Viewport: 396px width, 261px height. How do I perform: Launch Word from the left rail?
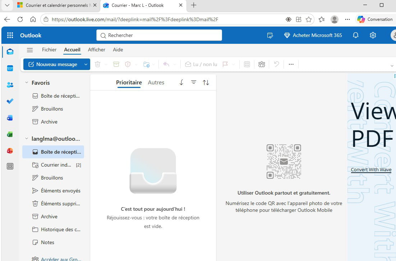tap(10, 118)
